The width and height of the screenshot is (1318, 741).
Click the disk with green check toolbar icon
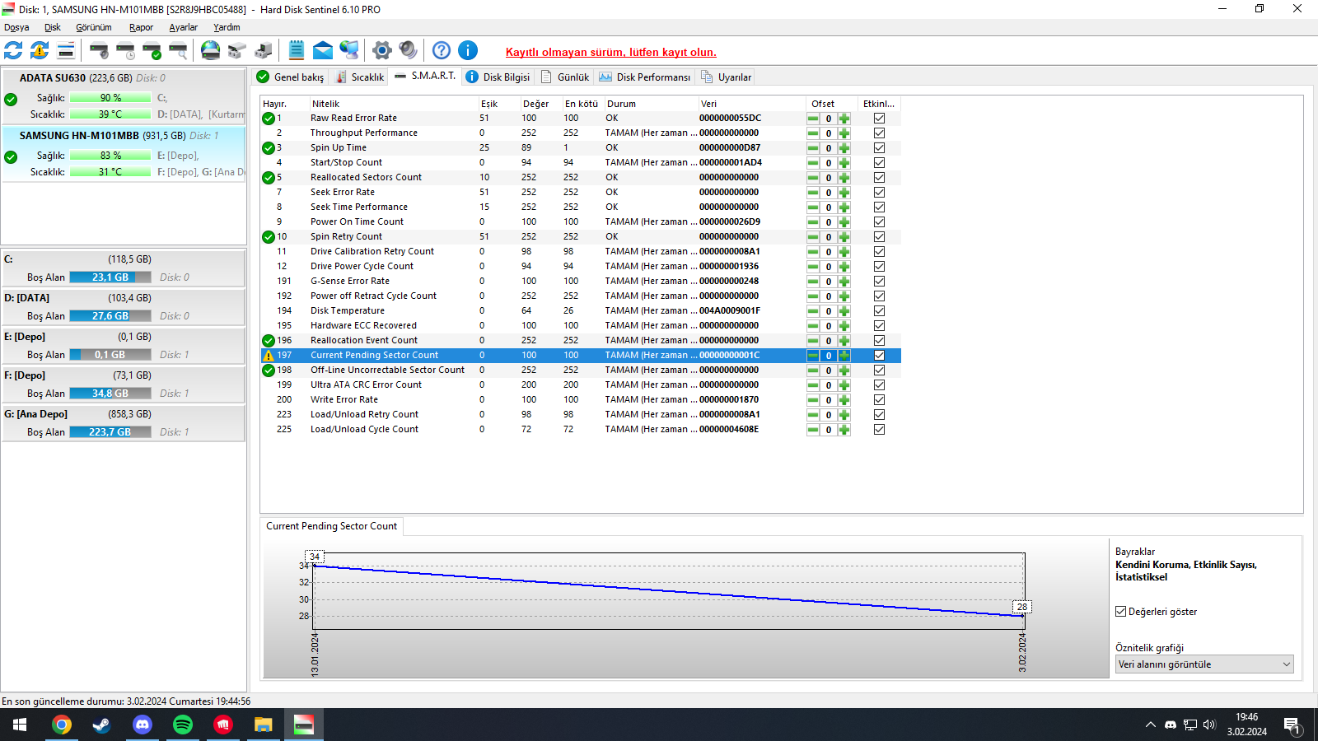(x=152, y=51)
